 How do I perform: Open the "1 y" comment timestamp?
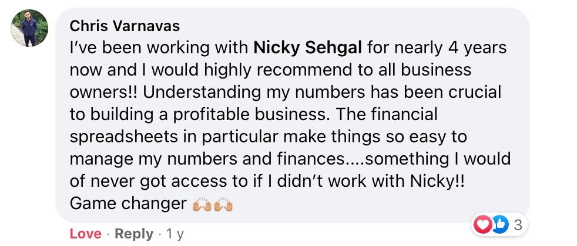click(x=175, y=234)
